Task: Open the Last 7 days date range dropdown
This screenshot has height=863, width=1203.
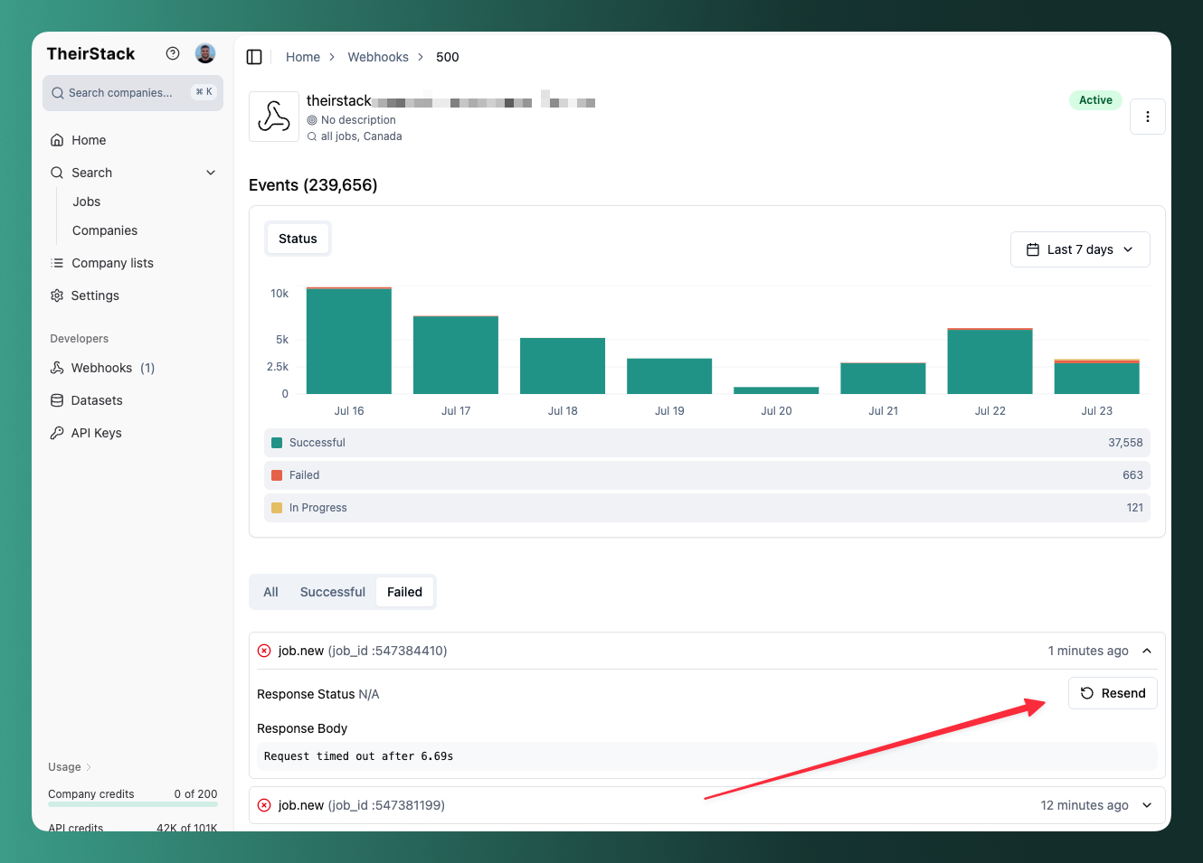Action: (x=1080, y=249)
